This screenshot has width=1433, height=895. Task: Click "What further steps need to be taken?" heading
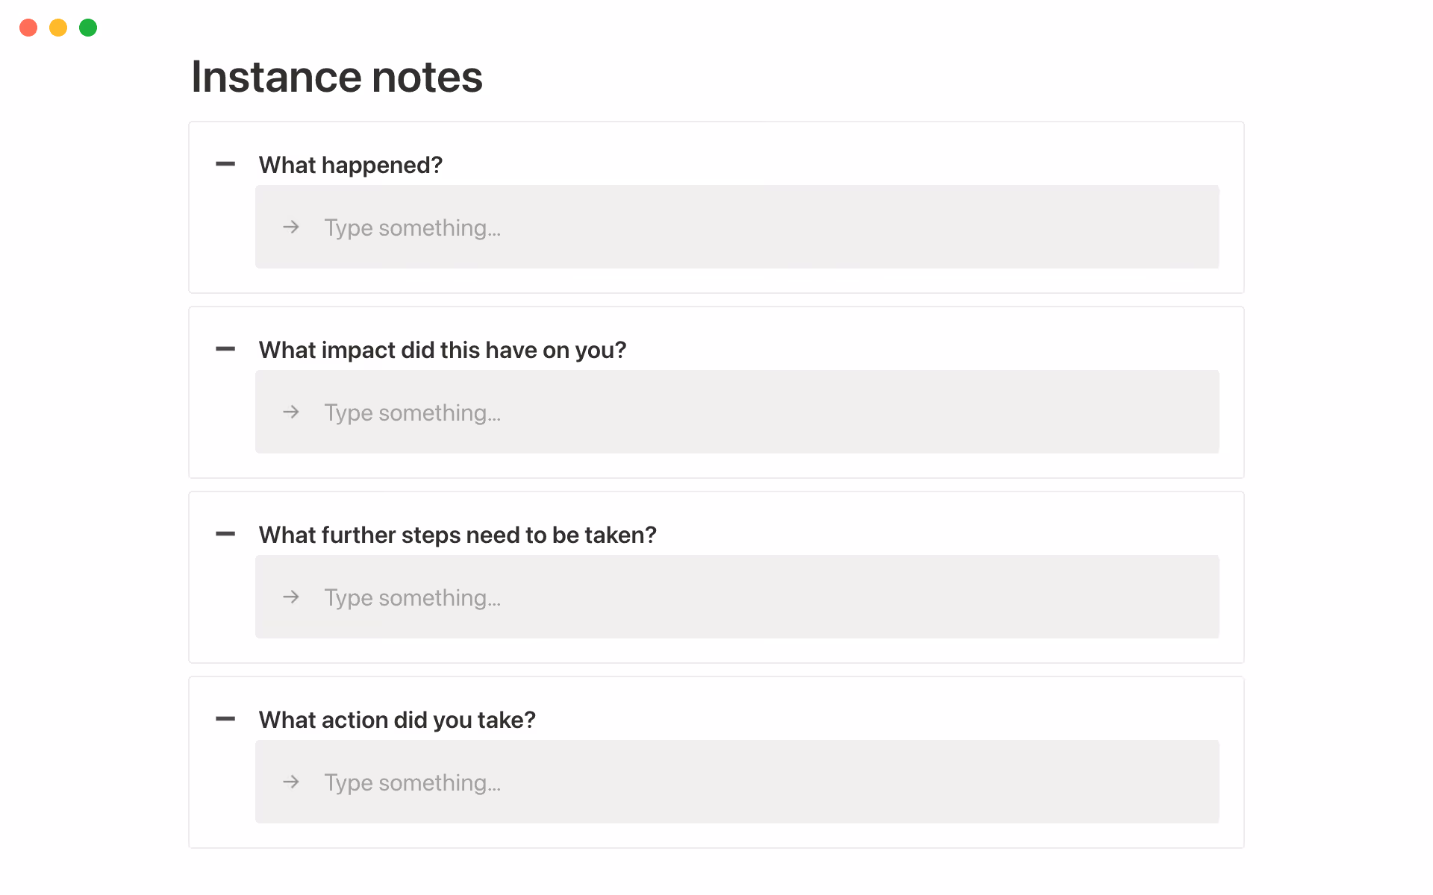(457, 535)
